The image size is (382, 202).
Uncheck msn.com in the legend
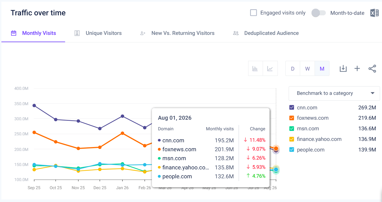pyautogui.click(x=292, y=129)
